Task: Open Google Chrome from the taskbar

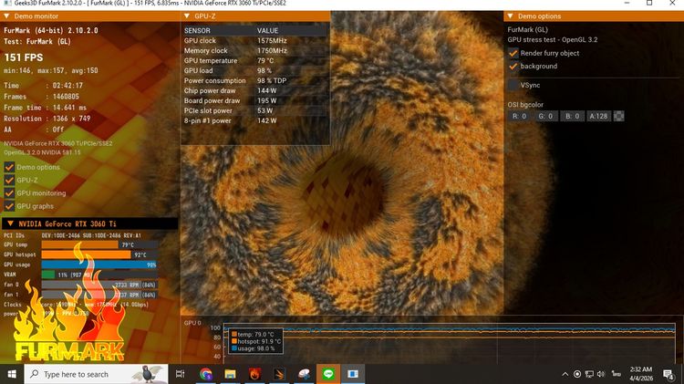Action: [206, 374]
